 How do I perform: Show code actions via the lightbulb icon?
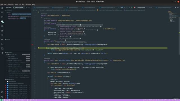(x=39, y=48)
